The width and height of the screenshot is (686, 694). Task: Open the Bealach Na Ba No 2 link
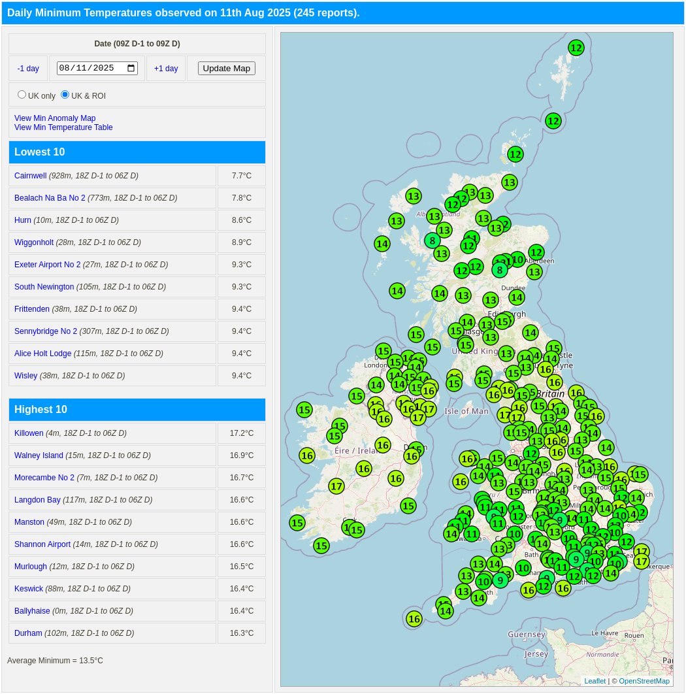(50, 198)
